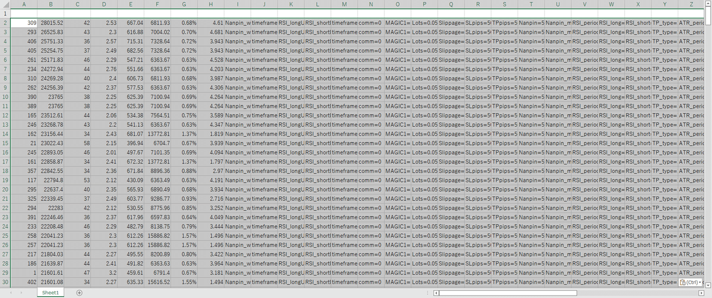
Task: Select column C header
Action: (78, 4)
